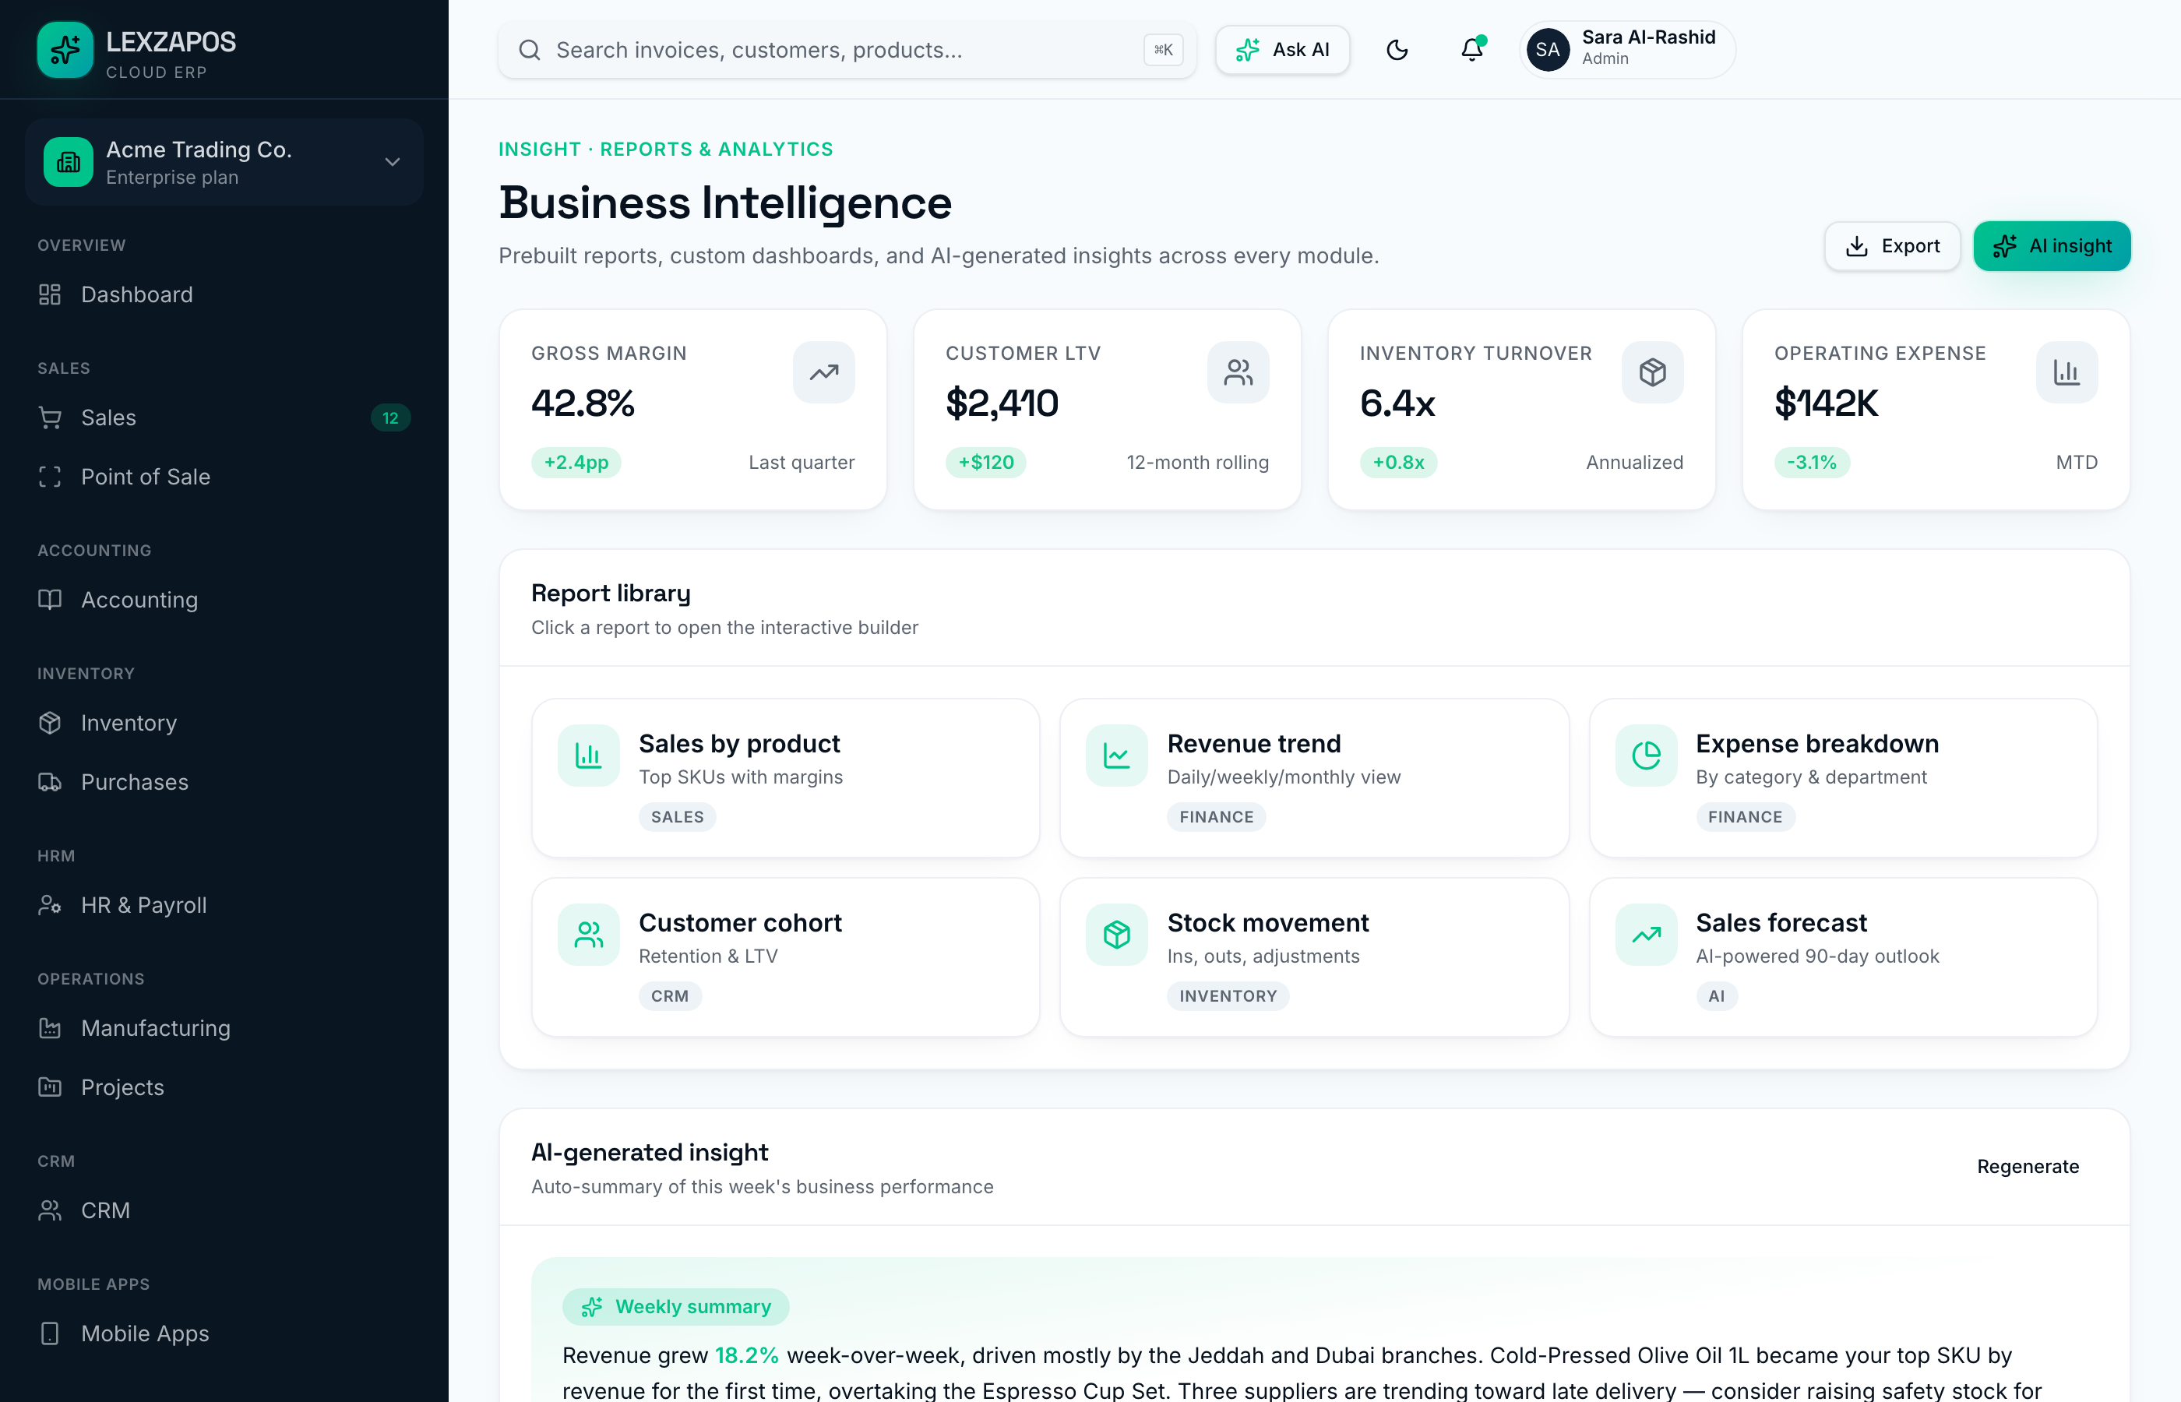The image size is (2181, 1402).
Task: Click the FINANCE tag under Expense breakdown
Action: [1745, 816]
